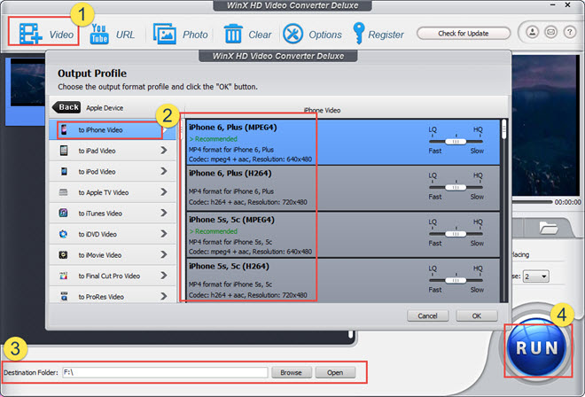Adjust quality slider for iPhone 5s H264
Screen dimensions: 585x397
(456, 280)
